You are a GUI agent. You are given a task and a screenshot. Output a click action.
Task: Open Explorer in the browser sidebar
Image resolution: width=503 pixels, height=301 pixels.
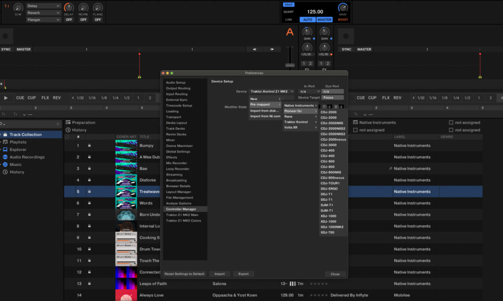tap(4, 149)
